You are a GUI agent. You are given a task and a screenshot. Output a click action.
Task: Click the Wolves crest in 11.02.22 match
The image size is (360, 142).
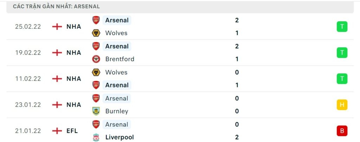click(96, 72)
